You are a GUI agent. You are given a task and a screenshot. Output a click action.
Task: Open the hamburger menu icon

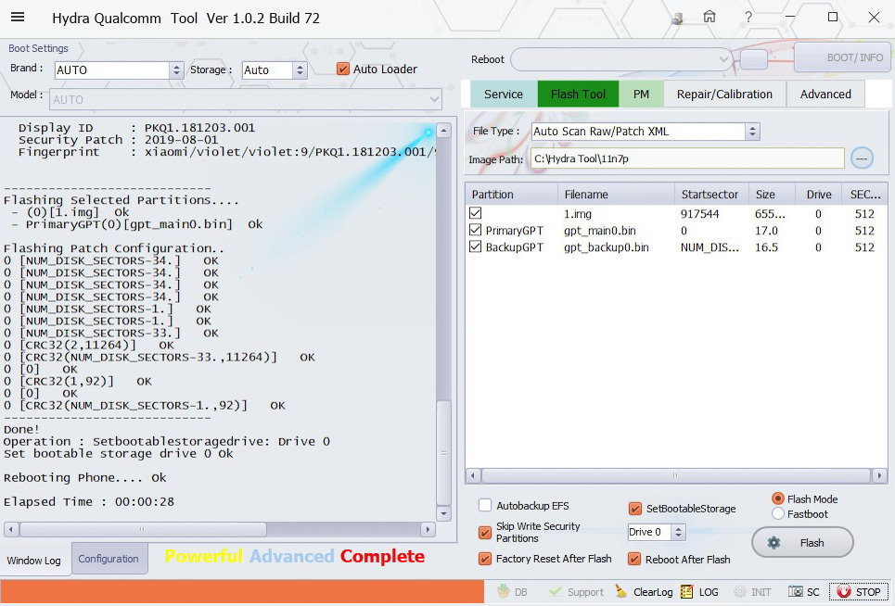coord(18,17)
